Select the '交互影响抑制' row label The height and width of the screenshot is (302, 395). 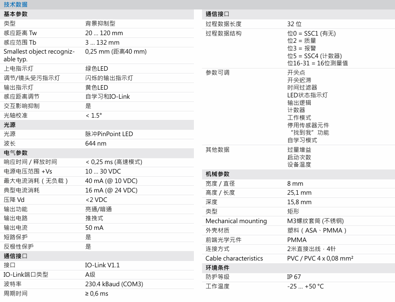pos(21,106)
